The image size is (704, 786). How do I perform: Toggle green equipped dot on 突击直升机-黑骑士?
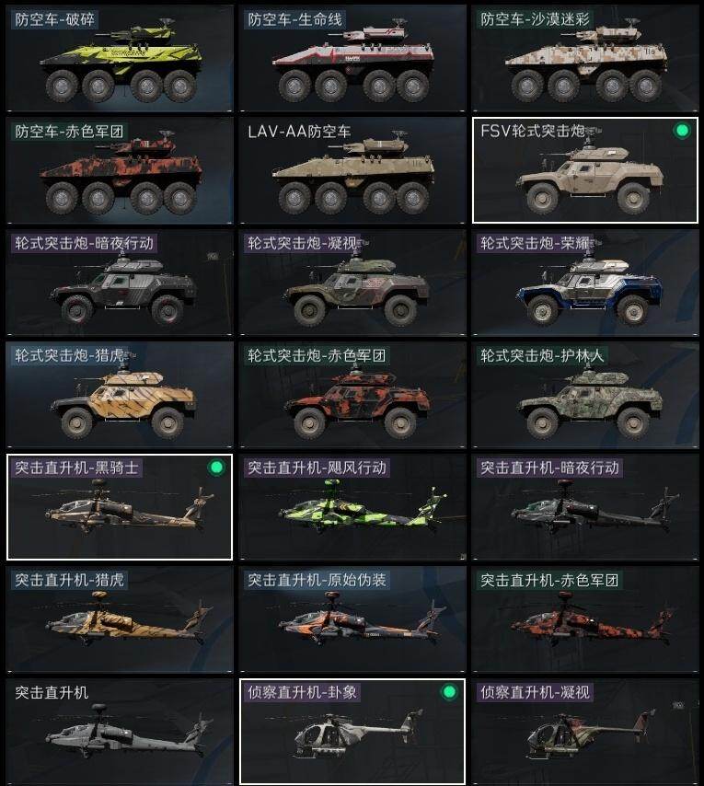tap(216, 468)
